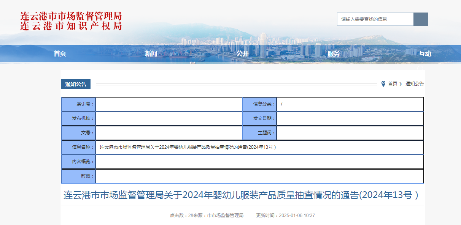Click the 更新时间 2025-01-06 10:37 text
This screenshot has height=225, width=461.
pyautogui.click(x=285, y=216)
